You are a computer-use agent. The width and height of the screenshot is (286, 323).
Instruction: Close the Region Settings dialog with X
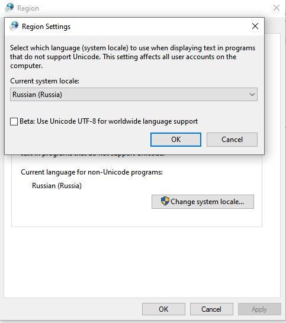click(x=255, y=26)
